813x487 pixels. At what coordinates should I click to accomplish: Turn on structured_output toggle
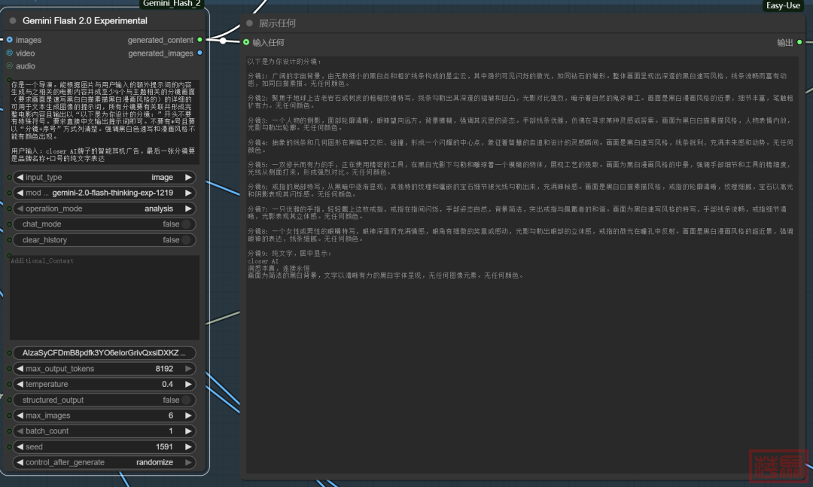[x=185, y=400]
